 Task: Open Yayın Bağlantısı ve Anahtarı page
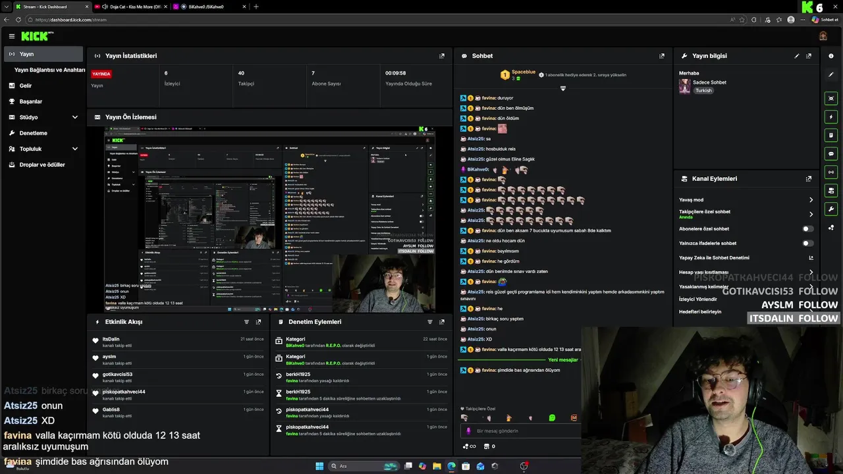coord(49,70)
